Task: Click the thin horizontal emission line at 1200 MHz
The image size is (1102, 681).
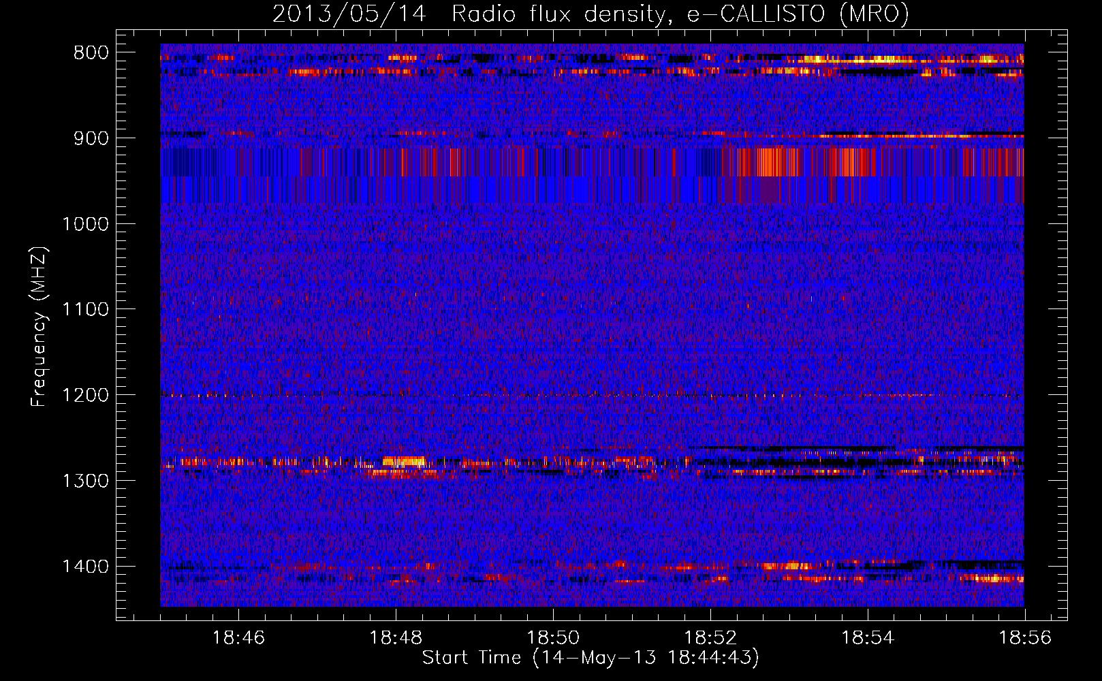Action: click(592, 395)
